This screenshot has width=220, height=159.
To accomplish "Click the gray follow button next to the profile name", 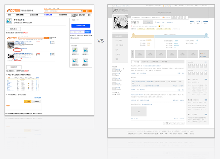I will point(148,22).
